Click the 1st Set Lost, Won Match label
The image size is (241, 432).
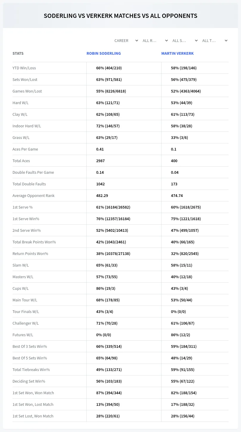pos(33,416)
